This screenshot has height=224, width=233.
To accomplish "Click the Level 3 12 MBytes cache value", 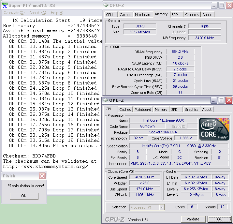I will click(196, 195).
